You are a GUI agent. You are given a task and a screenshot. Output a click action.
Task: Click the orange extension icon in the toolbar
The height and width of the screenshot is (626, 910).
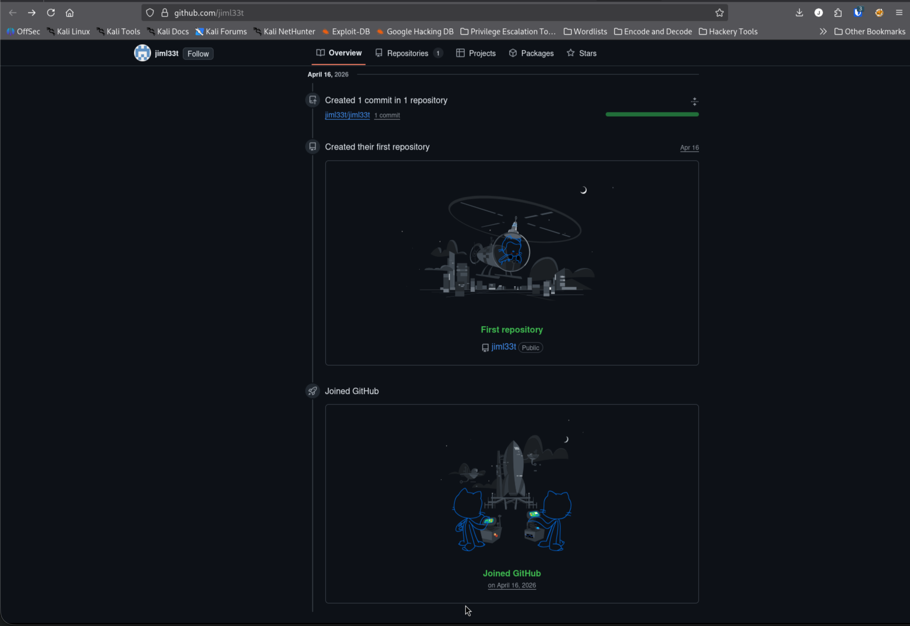pos(879,13)
